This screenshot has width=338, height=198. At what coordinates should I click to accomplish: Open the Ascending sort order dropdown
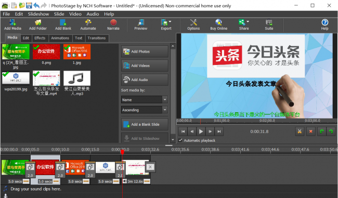point(144,110)
